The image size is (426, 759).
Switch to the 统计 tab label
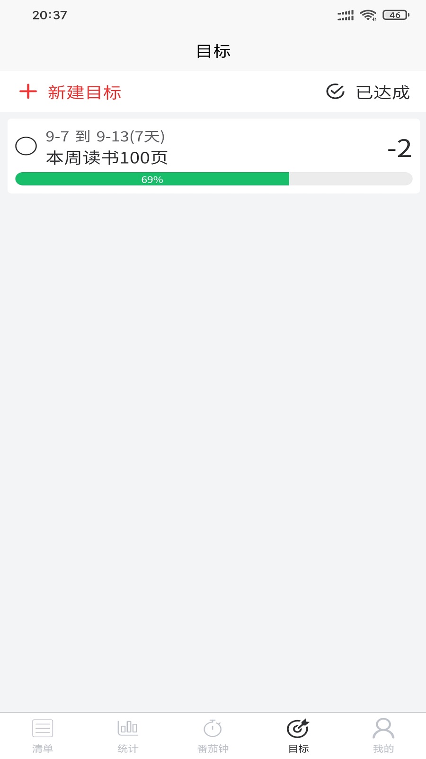[x=128, y=749]
